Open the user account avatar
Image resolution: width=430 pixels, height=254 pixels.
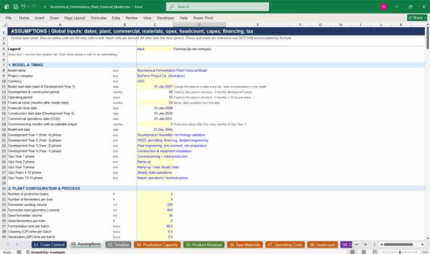coord(384,6)
